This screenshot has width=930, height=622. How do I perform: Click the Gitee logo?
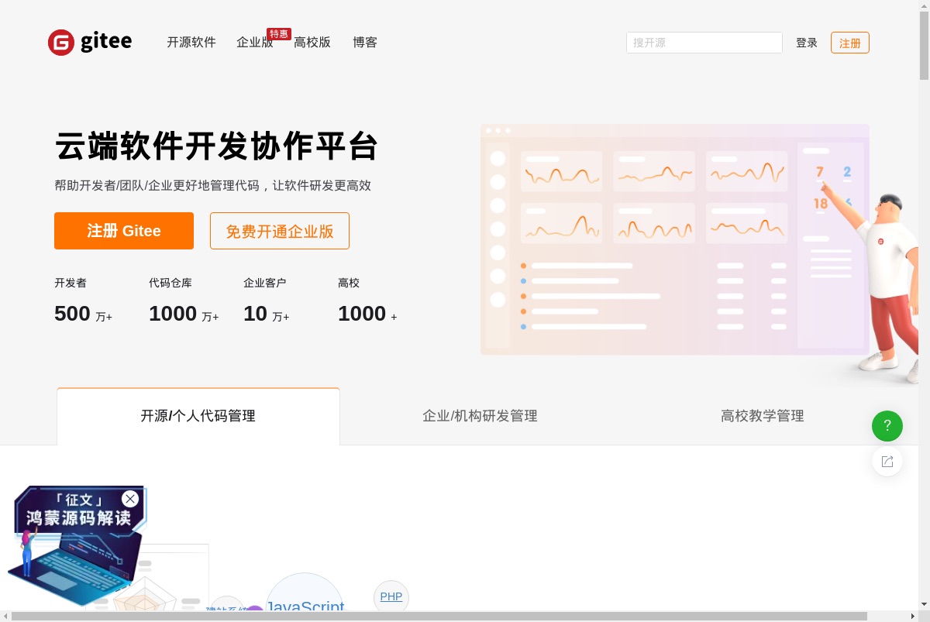coord(90,42)
